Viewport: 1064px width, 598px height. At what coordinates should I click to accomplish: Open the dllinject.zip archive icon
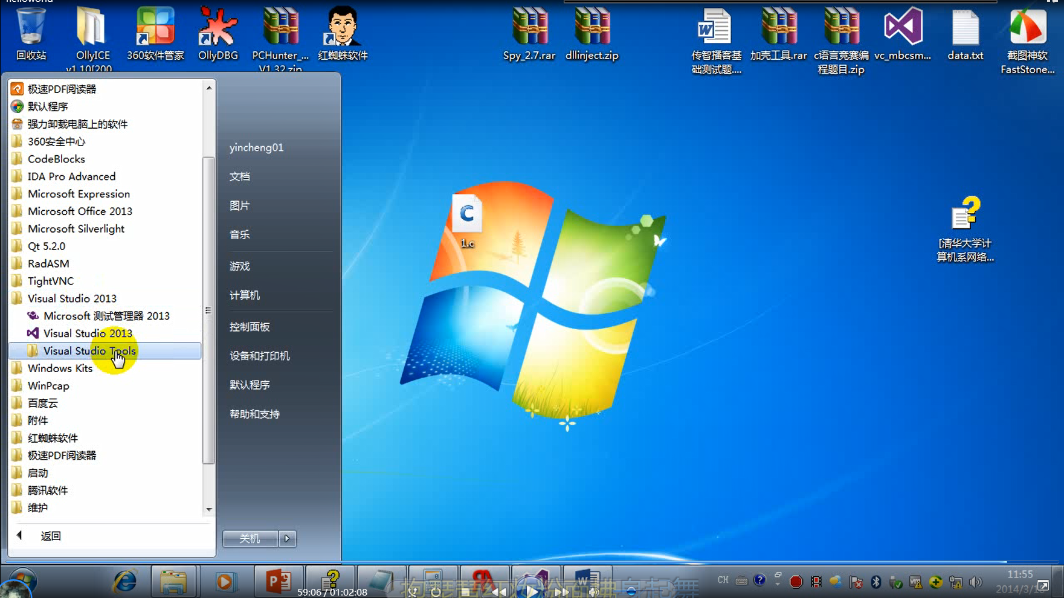(x=592, y=34)
